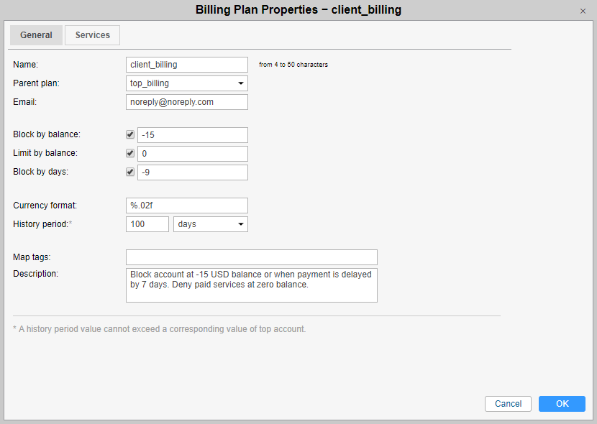
Task: Click the Currency format field
Action: point(187,206)
